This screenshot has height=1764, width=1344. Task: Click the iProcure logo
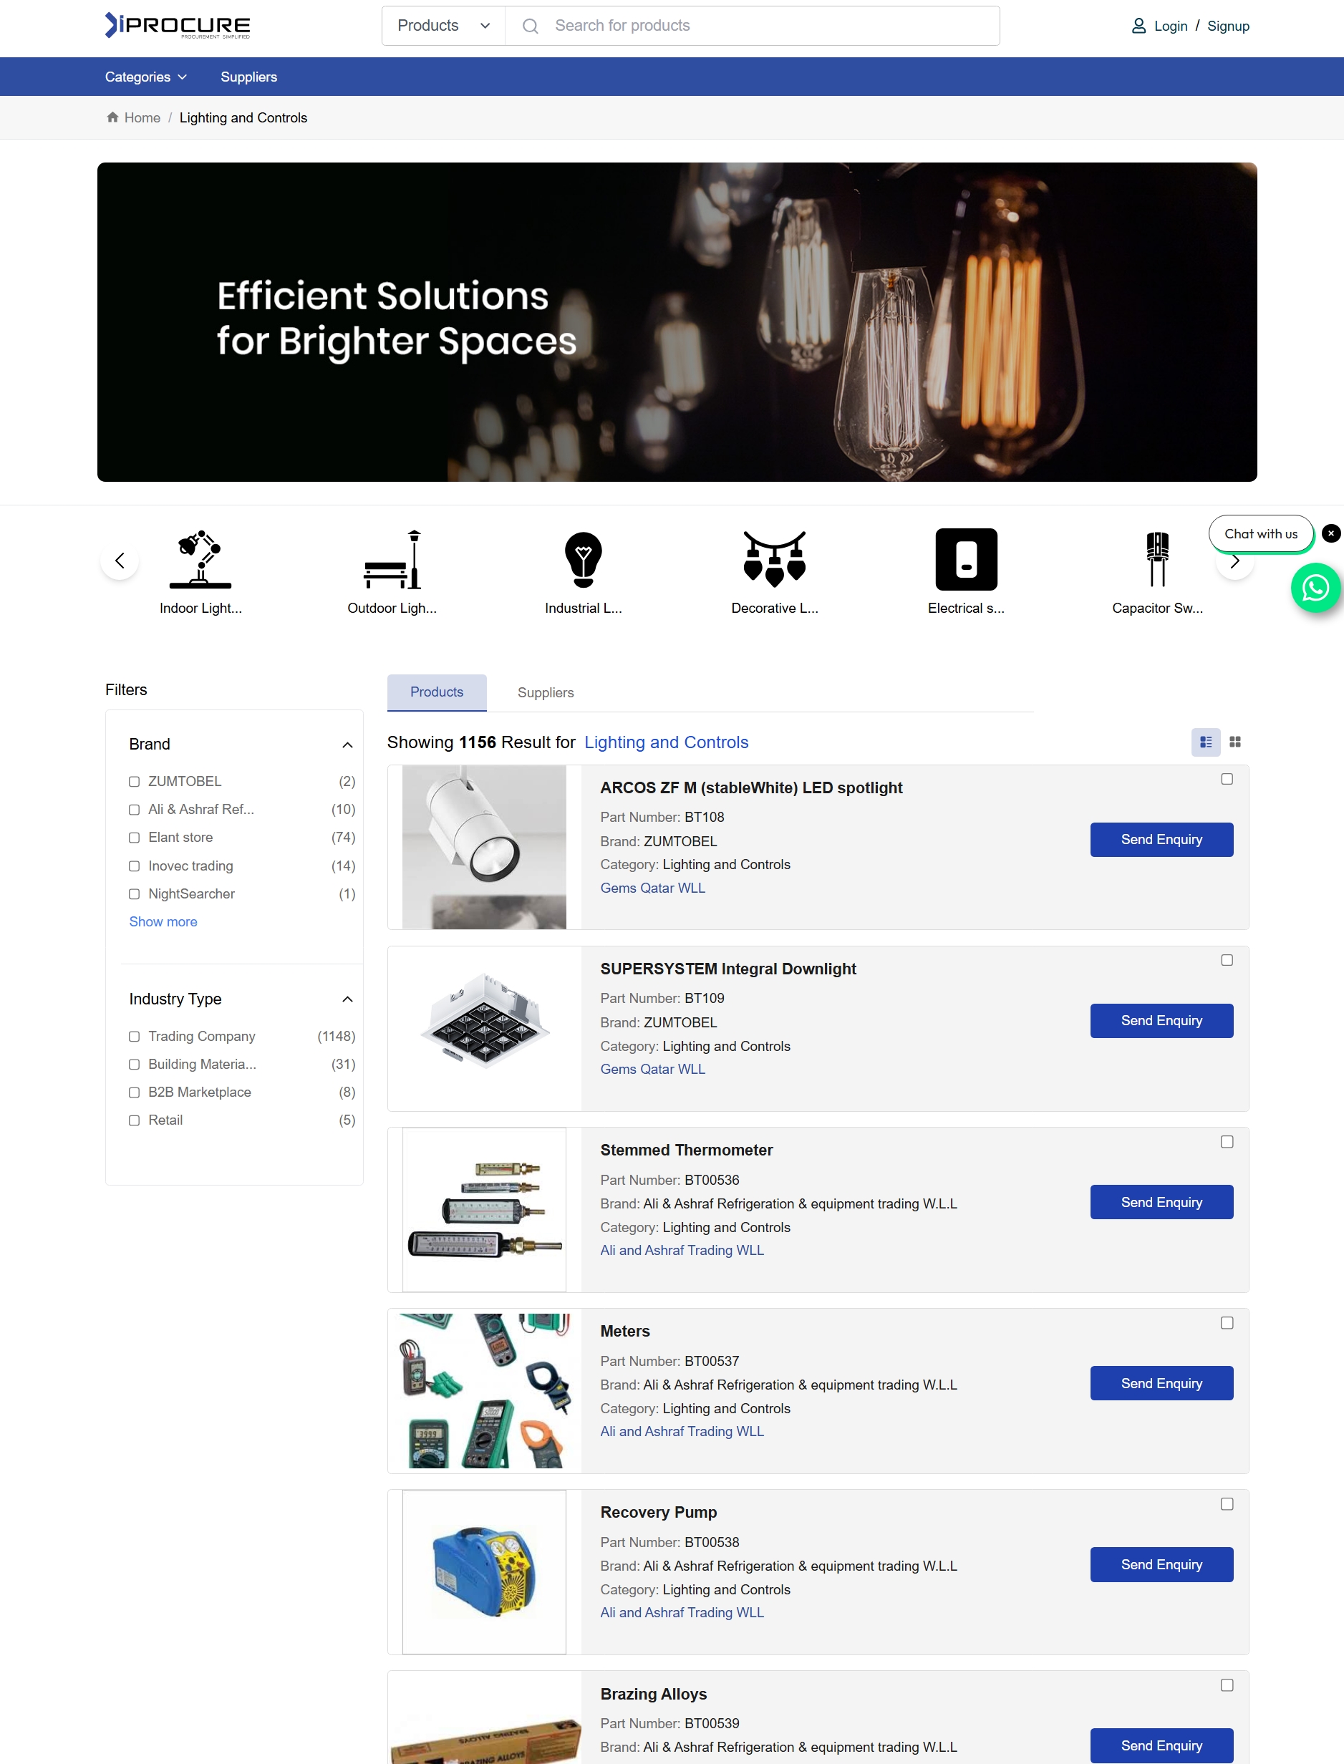click(x=178, y=26)
